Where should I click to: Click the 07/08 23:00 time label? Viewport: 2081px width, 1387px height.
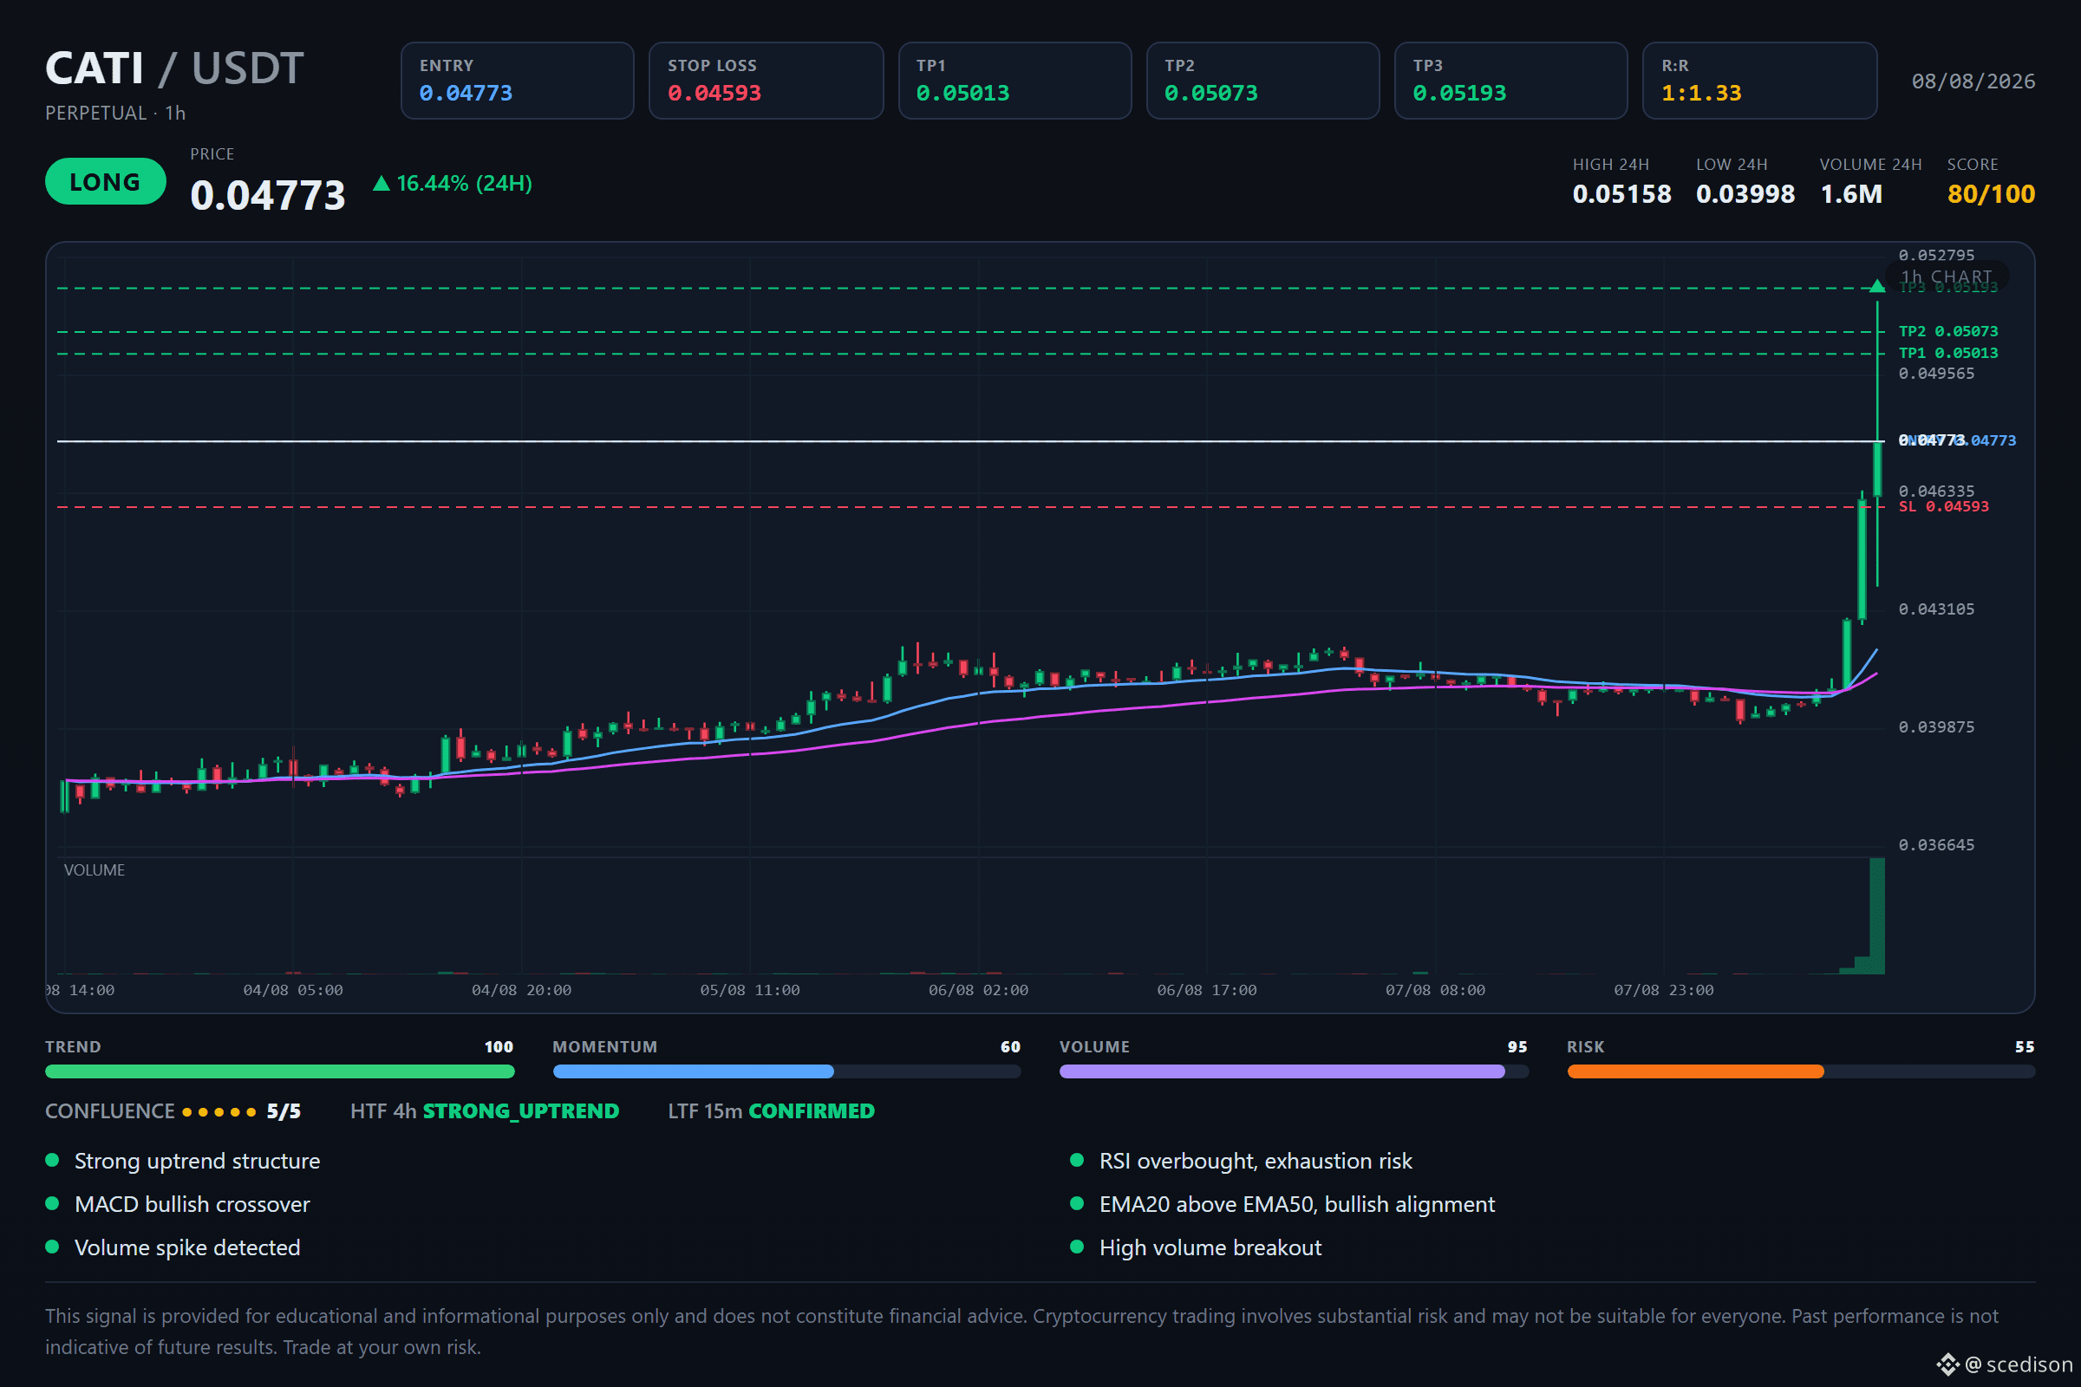point(1663,990)
